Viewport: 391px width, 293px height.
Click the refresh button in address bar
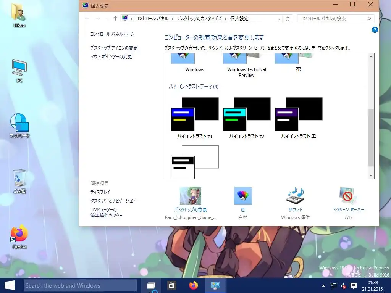288,19
